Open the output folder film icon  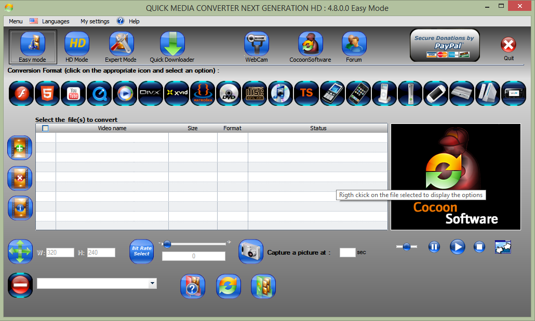[263, 286]
